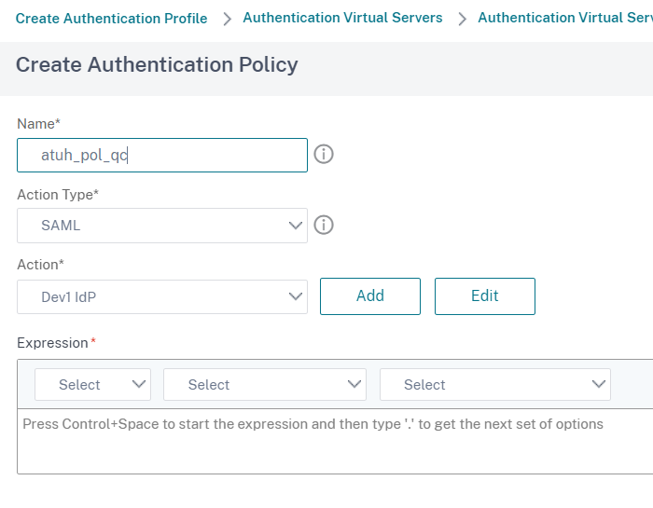653x508 pixels.
Task: Click the info icon next to Action Type
Action: tap(324, 225)
